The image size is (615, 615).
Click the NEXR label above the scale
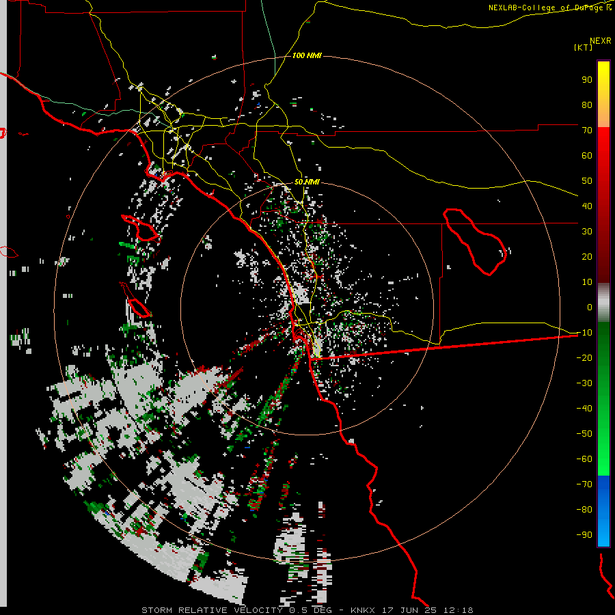click(x=601, y=41)
